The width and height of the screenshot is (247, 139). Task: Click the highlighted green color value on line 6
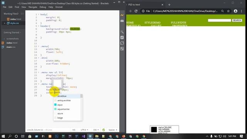[x=75, y=29]
